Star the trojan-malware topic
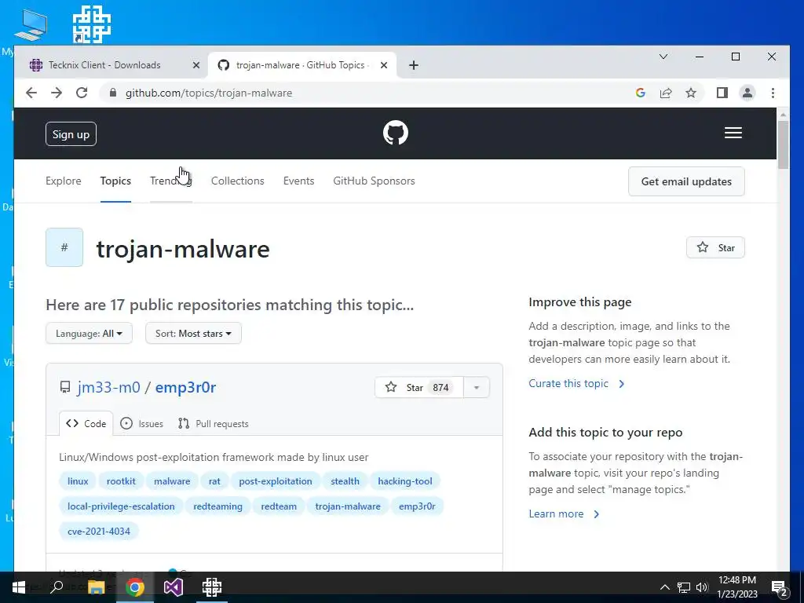 pyautogui.click(x=715, y=247)
